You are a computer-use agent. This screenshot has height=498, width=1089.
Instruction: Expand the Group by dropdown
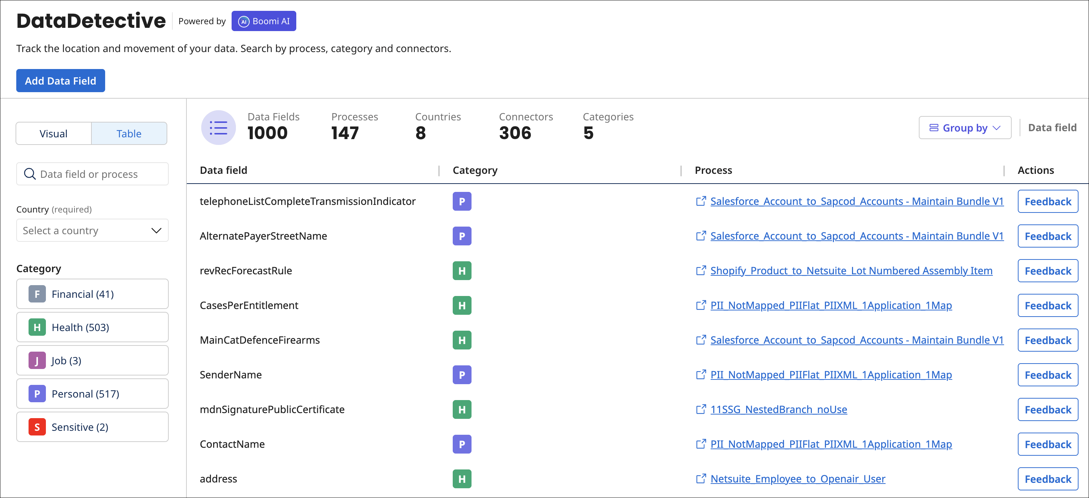click(965, 128)
